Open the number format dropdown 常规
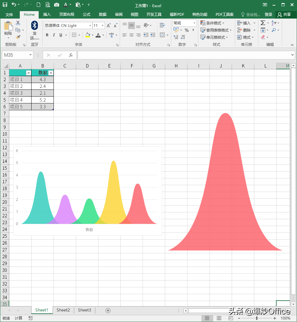This screenshot has height=322, width=297. coord(194,23)
